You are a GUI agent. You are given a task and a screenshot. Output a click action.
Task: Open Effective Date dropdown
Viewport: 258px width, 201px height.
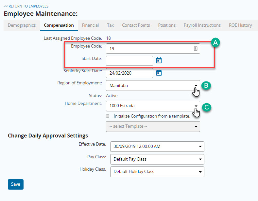point(157,146)
